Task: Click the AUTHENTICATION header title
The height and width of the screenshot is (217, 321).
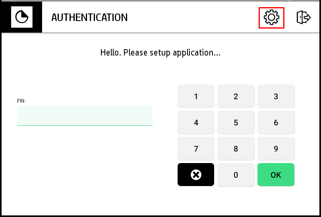Action: 89,17
